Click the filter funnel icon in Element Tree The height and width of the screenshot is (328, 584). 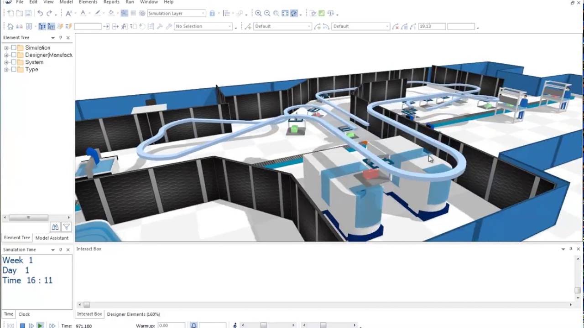coord(66,227)
